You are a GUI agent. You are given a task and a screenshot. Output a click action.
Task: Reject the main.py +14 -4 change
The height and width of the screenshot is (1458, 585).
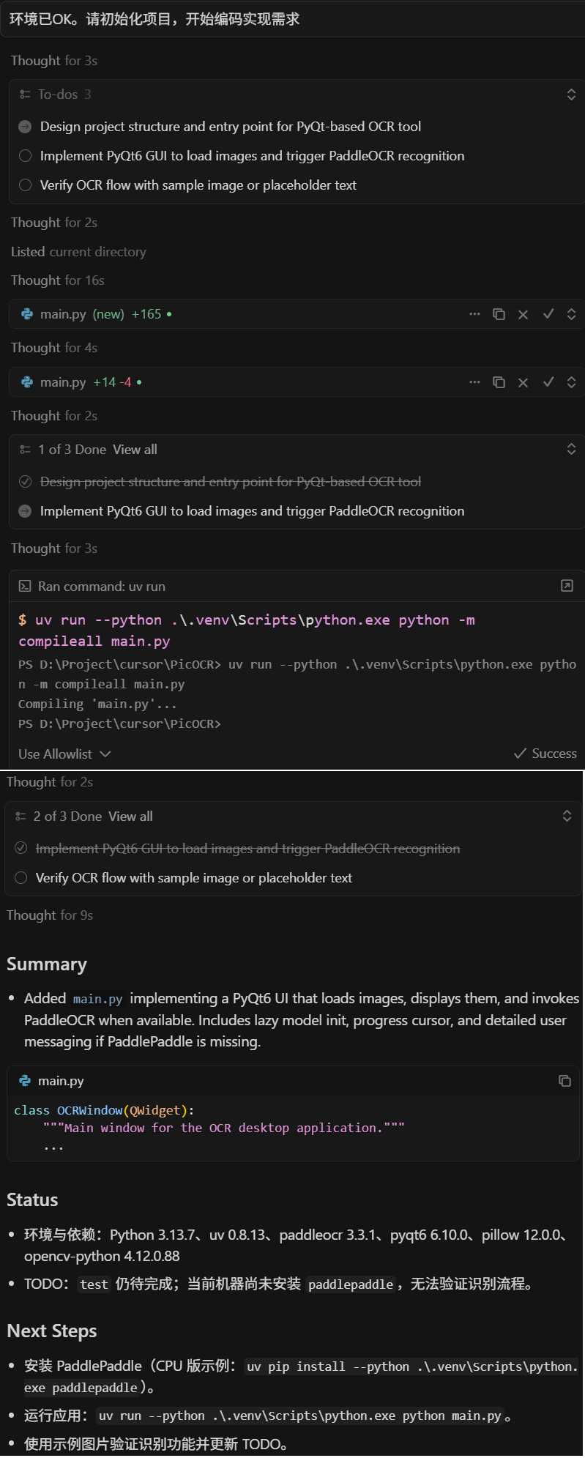(523, 382)
